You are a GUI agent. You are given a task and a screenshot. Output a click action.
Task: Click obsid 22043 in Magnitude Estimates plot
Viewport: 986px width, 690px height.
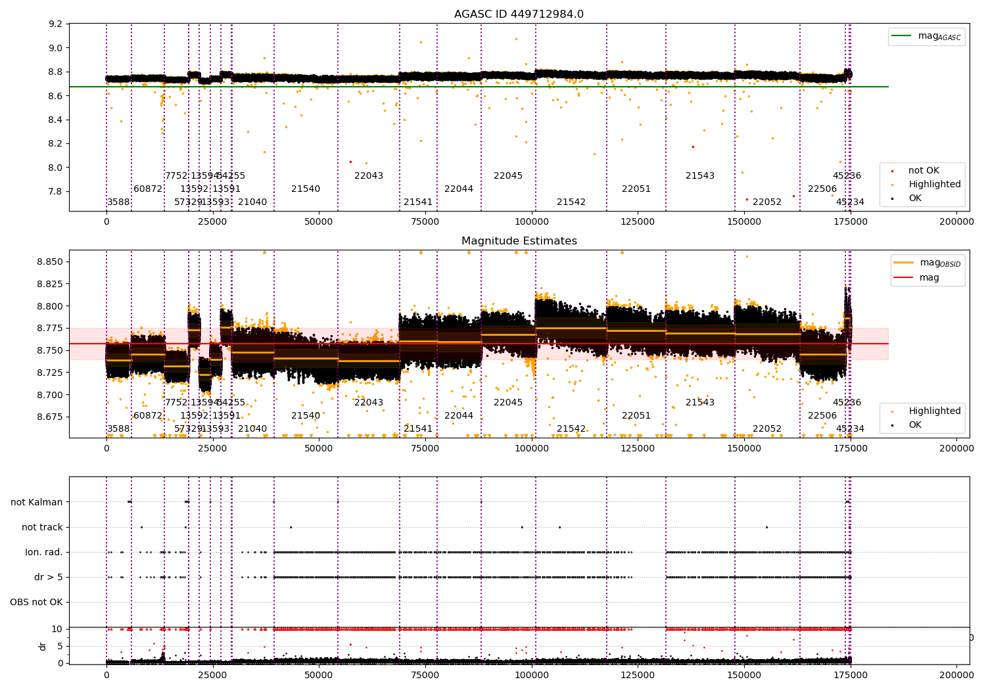(x=369, y=403)
